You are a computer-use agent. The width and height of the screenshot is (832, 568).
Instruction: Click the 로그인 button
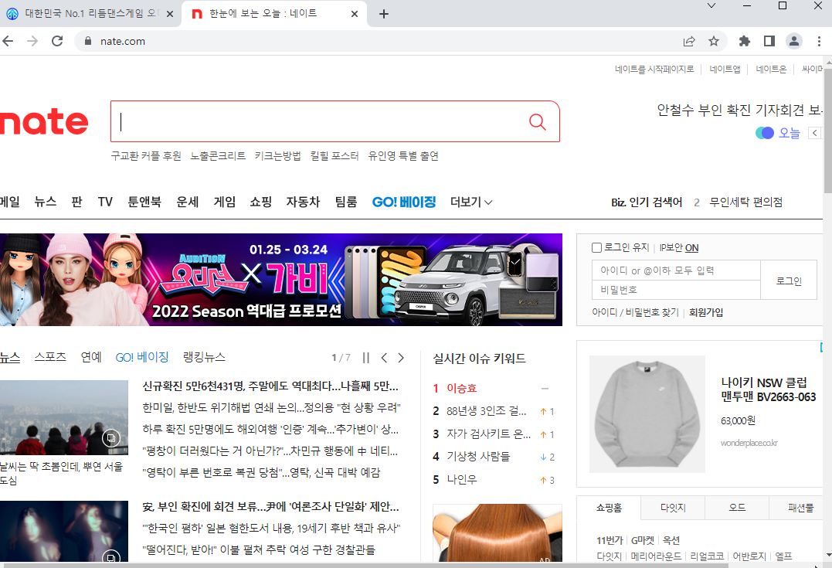(789, 281)
